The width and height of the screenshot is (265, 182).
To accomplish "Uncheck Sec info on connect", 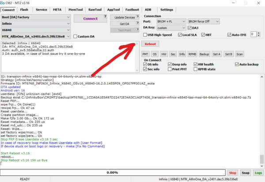I will point(145,69).
